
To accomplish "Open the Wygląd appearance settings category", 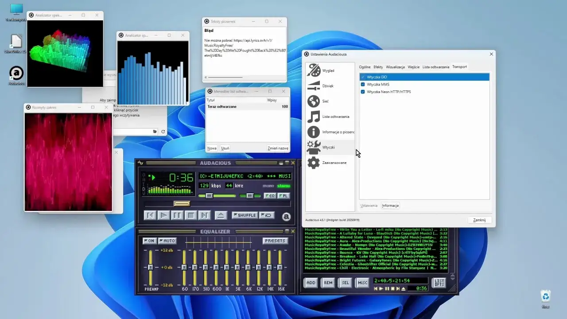I will tap(330, 70).
